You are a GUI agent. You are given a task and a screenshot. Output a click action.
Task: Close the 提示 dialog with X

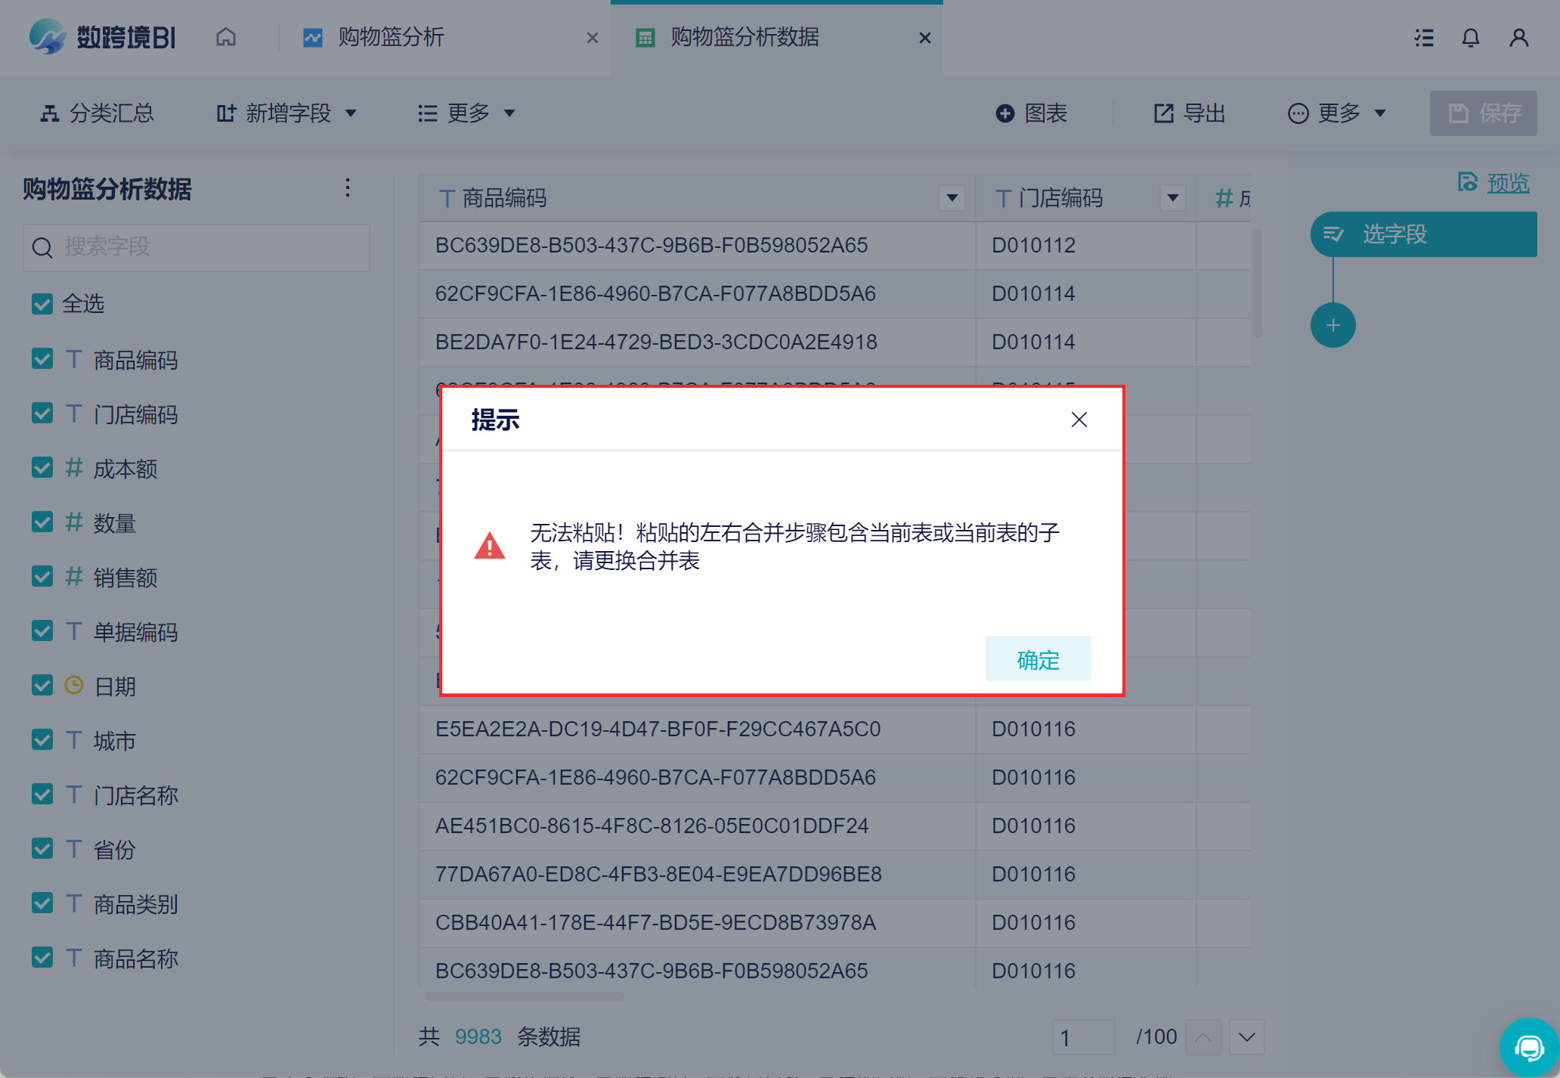(1079, 420)
